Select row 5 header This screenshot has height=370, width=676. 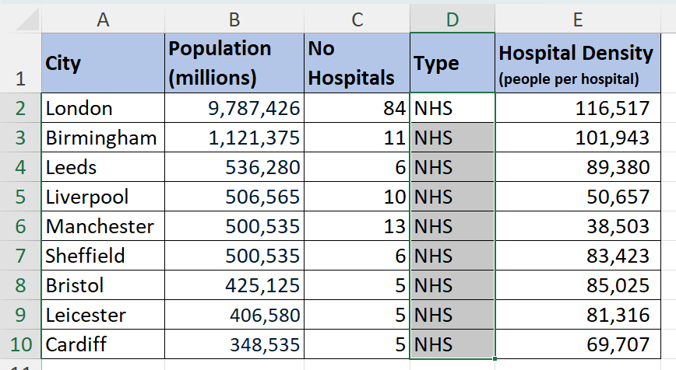click(19, 197)
